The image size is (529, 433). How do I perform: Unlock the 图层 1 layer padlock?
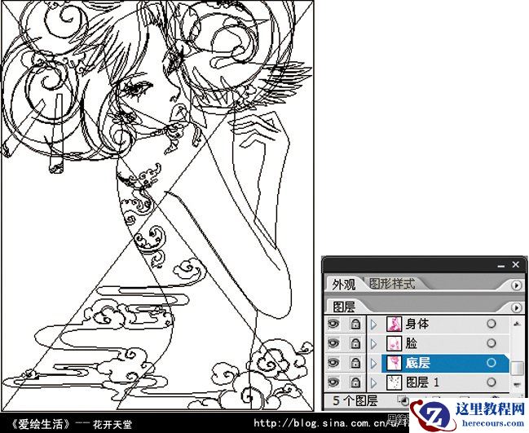pos(355,382)
